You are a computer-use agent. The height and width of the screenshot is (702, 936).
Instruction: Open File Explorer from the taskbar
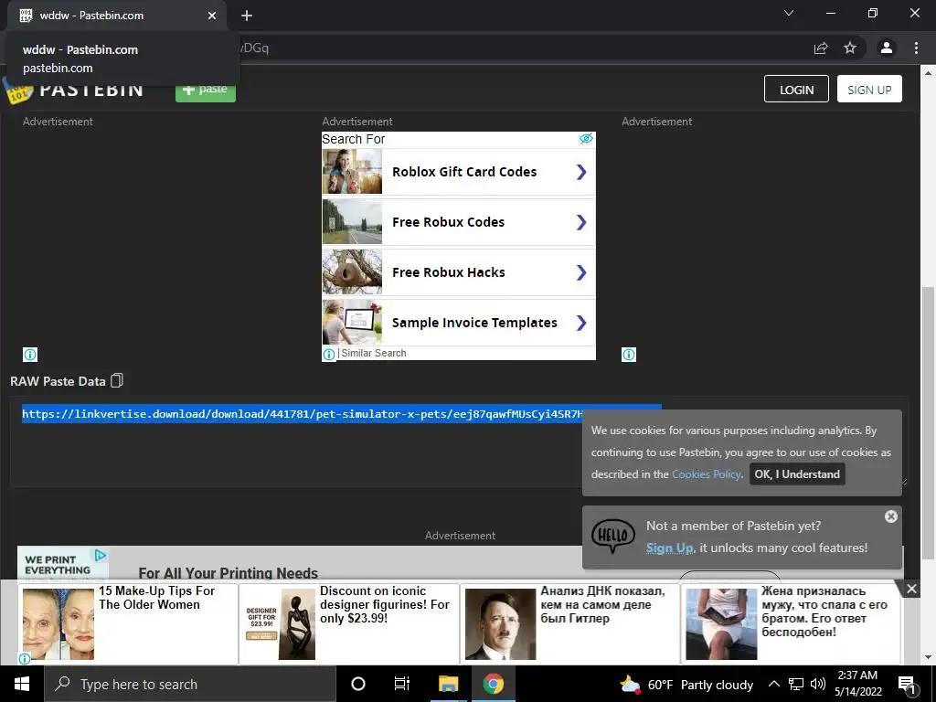coord(448,684)
